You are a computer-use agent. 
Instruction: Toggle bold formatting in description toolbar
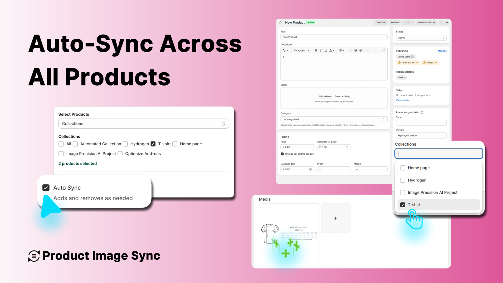tap(316, 50)
